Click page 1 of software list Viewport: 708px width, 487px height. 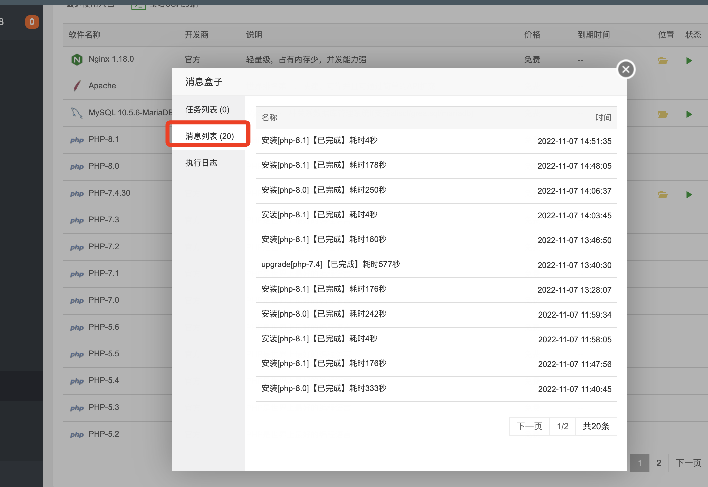point(640,463)
